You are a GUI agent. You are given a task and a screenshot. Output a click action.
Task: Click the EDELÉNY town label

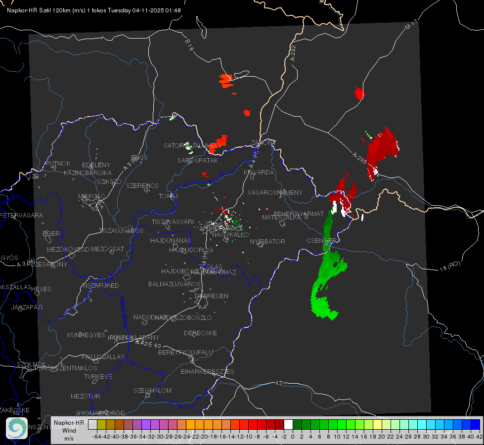click(x=96, y=165)
